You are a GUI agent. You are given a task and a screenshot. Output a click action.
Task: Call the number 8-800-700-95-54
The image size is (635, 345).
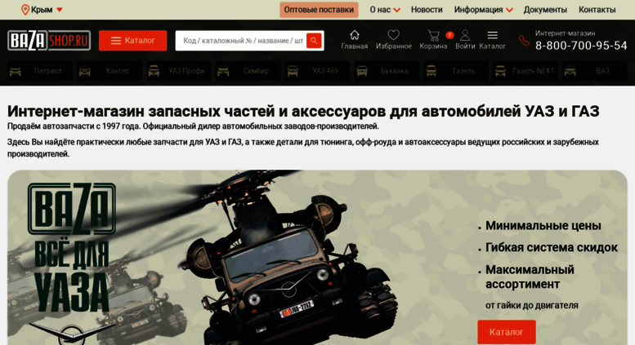click(581, 46)
